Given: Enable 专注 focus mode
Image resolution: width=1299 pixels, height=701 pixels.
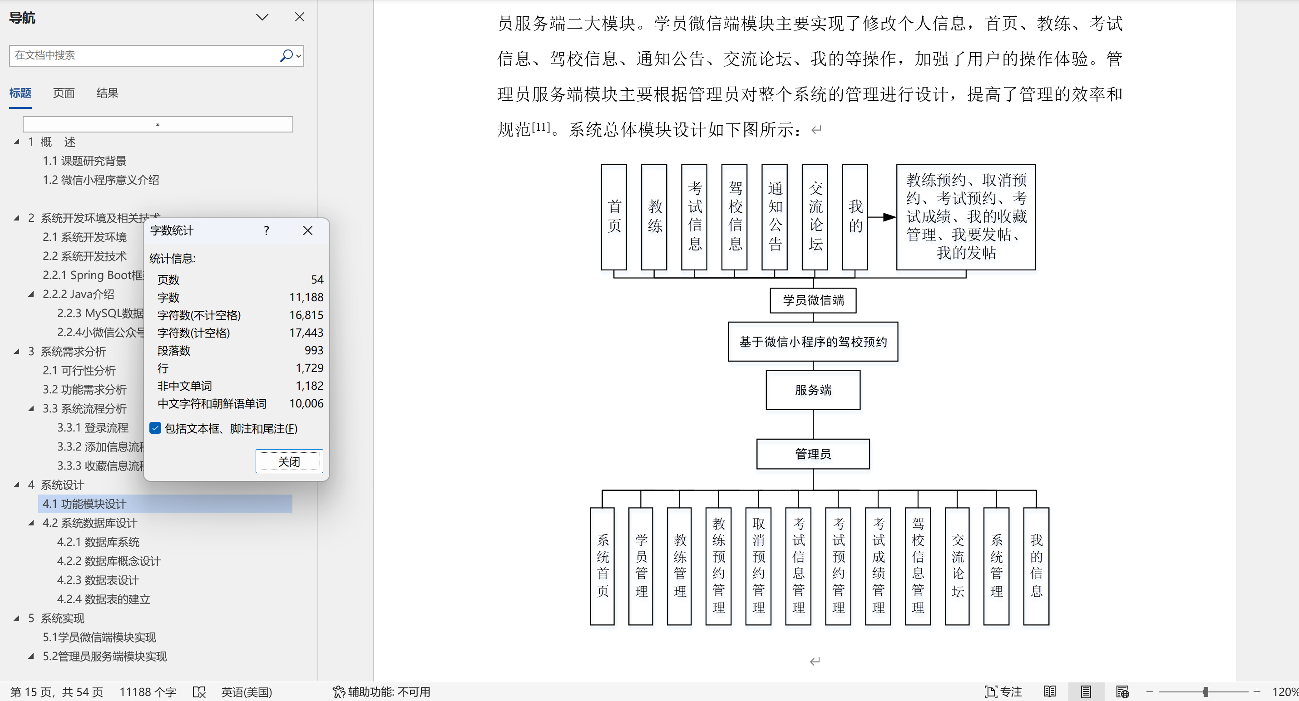Looking at the screenshot, I should click(1003, 692).
